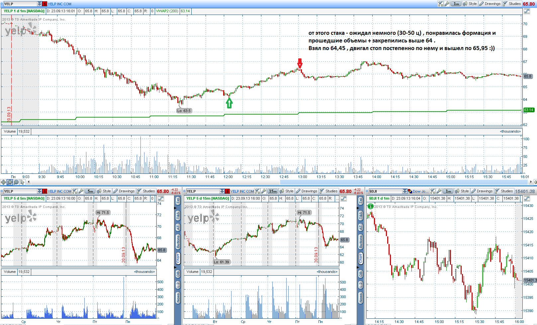The image size is (537, 325).
Task: Open Studies menu in the 5m chart
Action: tap(146, 191)
